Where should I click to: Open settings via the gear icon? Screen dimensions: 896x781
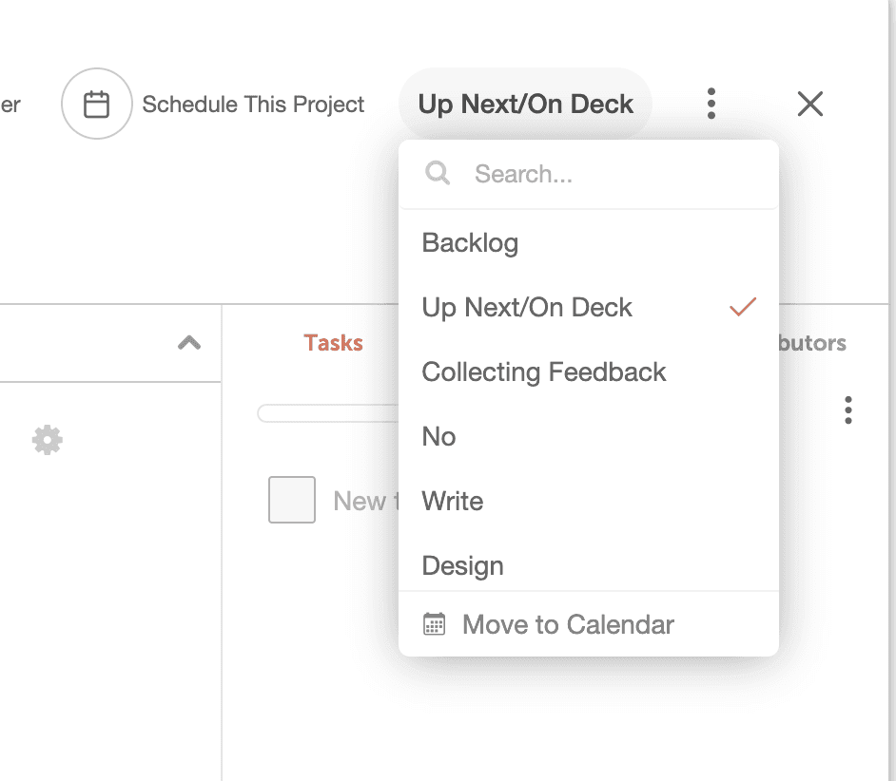point(48,440)
